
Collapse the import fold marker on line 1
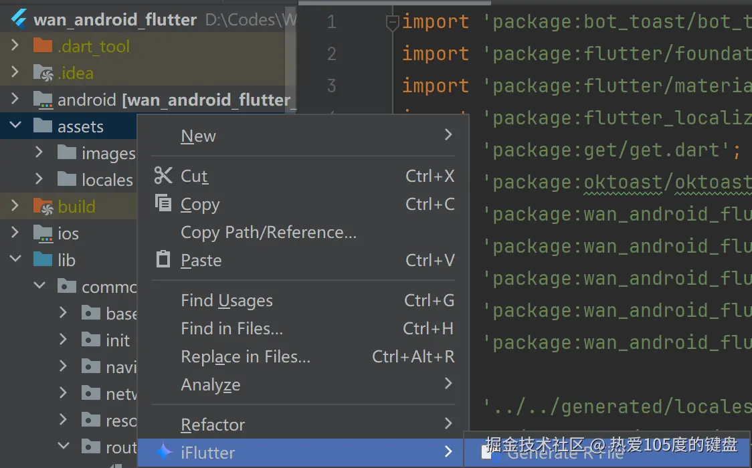click(392, 22)
